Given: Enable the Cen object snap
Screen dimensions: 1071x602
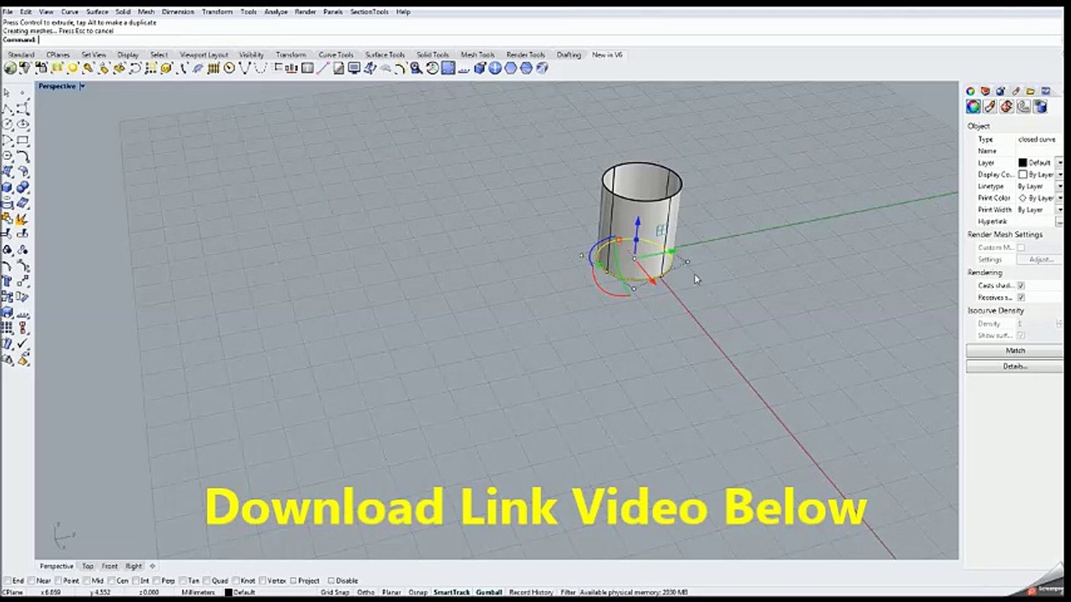Looking at the screenshot, I should (x=111, y=580).
